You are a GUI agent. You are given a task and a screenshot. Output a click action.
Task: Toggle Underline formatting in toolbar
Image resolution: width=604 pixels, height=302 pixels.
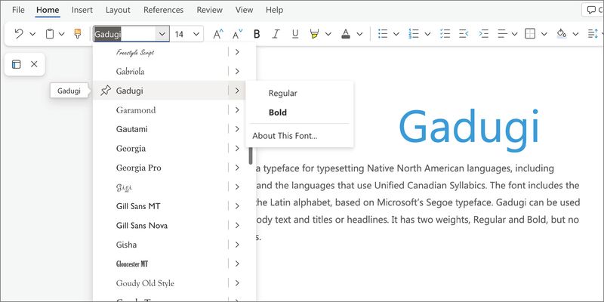tap(295, 34)
